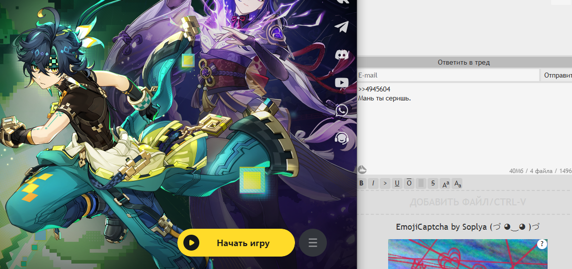Click the Начать игру button
The image size is (572, 269).
[x=236, y=243]
